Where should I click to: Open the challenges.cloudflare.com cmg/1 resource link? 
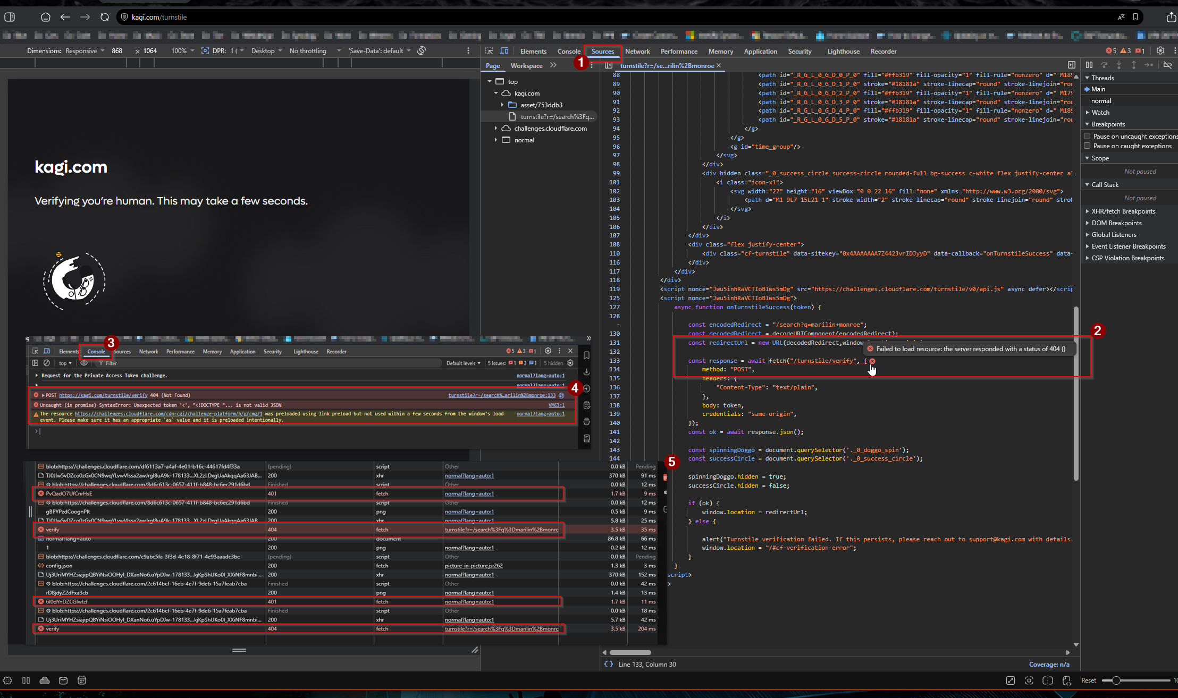point(169,414)
